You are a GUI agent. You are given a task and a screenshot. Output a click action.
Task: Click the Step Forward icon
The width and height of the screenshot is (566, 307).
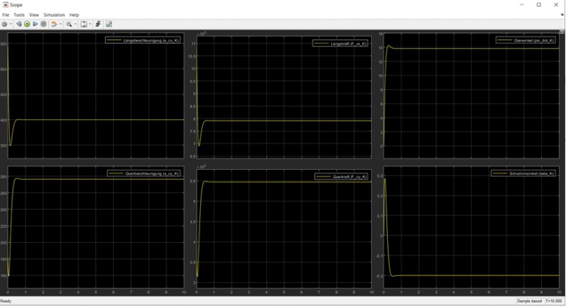pyautogui.click(x=35, y=23)
